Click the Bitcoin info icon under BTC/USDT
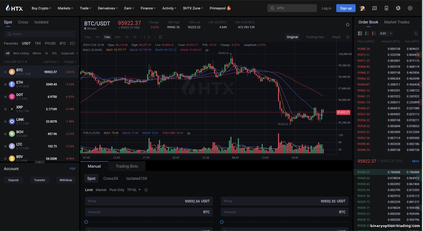The height and width of the screenshot is (231, 423). click(85, 28)
